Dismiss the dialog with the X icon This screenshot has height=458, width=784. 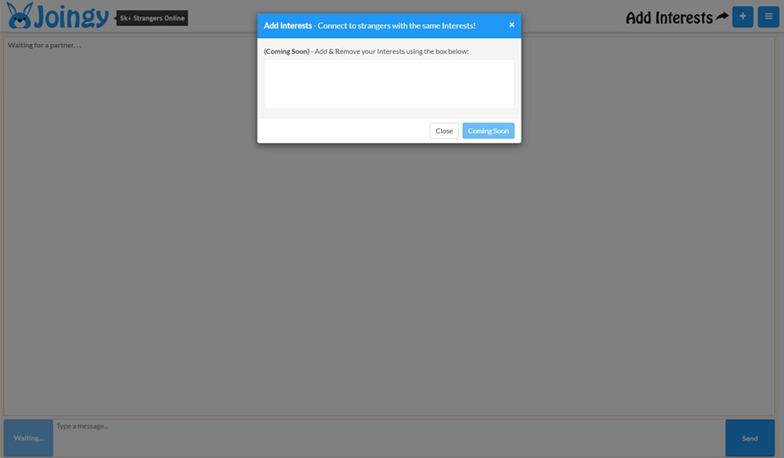512,24
